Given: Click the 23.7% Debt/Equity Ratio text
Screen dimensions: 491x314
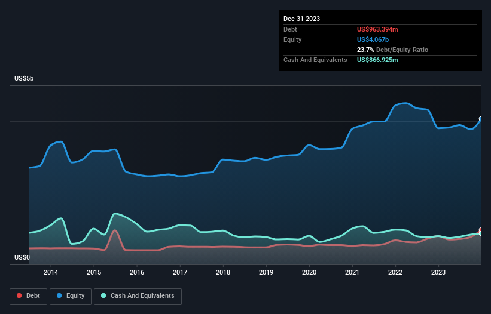Looking at the screenshot, I should [x=392, y=50].
